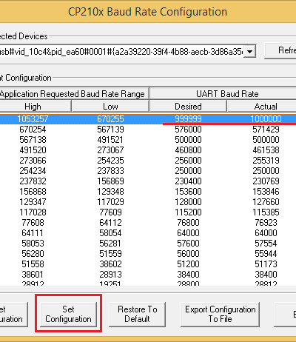Open the connected devices dropdown arrow
This screenshot has width=296, height=342.
click(x=249, y=52)
